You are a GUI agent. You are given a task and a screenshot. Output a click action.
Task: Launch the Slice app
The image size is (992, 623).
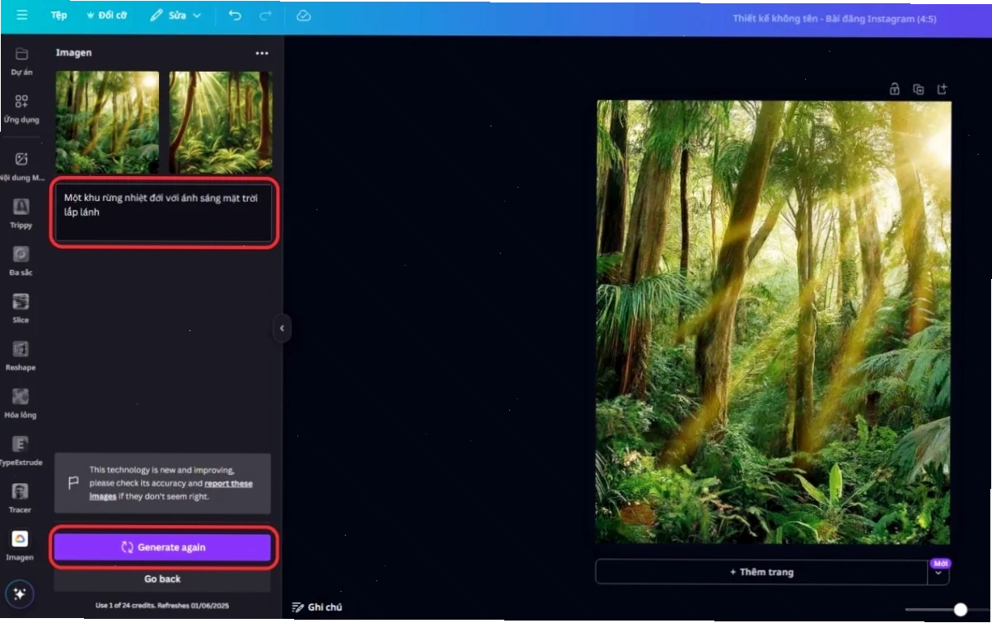(21, 308)
